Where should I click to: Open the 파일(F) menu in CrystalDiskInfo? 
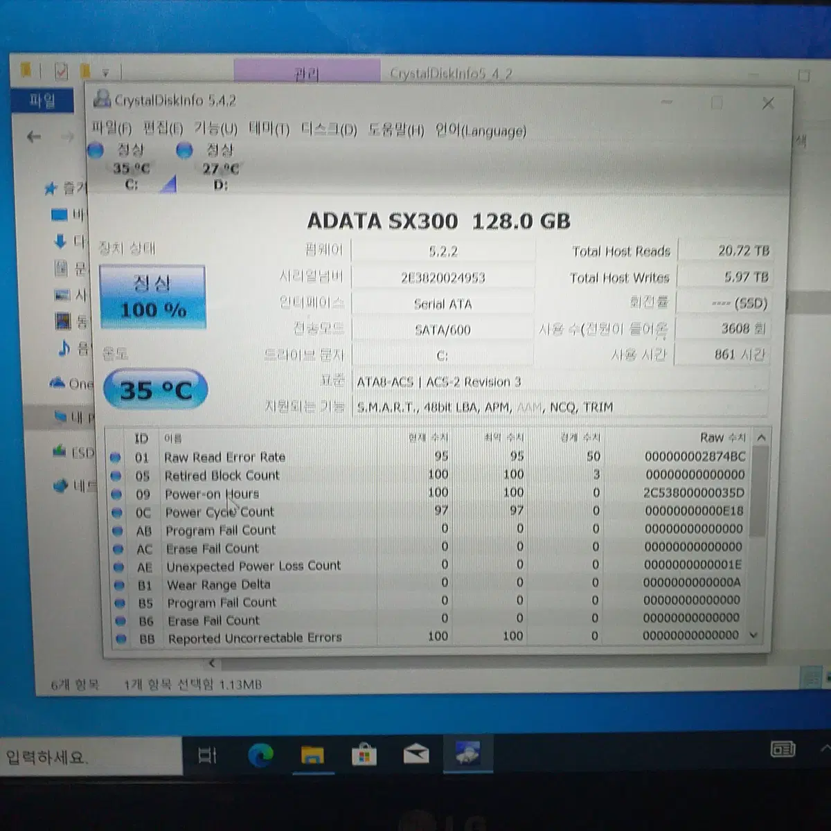pos(111,127)
